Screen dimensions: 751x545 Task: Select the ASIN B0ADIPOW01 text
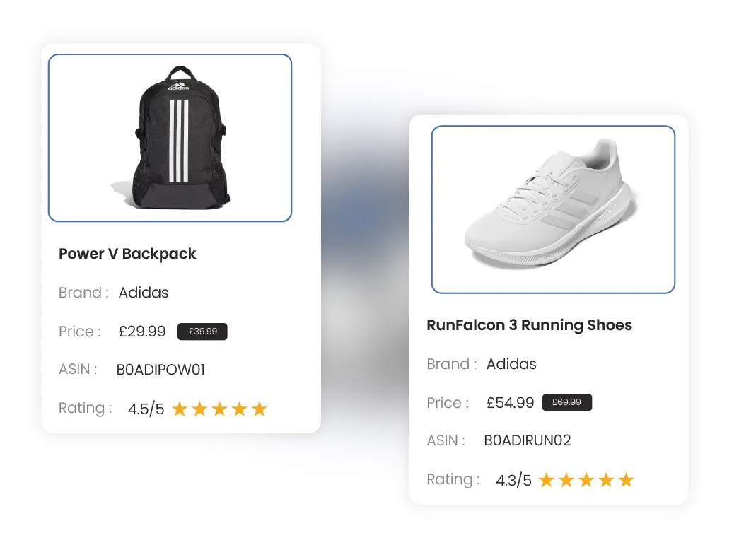[161, 370]
